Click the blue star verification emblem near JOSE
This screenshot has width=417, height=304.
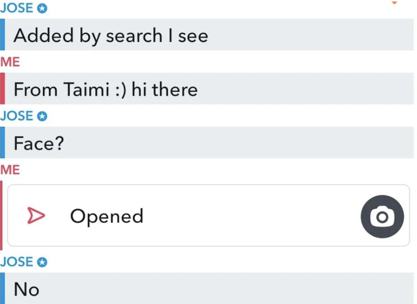(x=42, y=8)
